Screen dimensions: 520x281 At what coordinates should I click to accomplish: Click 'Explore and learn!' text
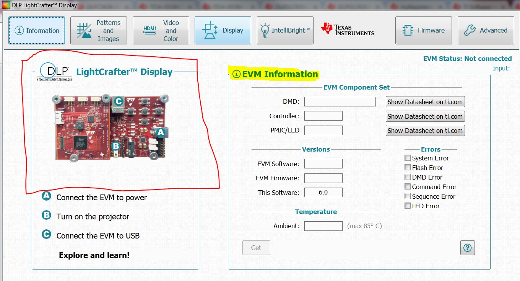point(94,255)
